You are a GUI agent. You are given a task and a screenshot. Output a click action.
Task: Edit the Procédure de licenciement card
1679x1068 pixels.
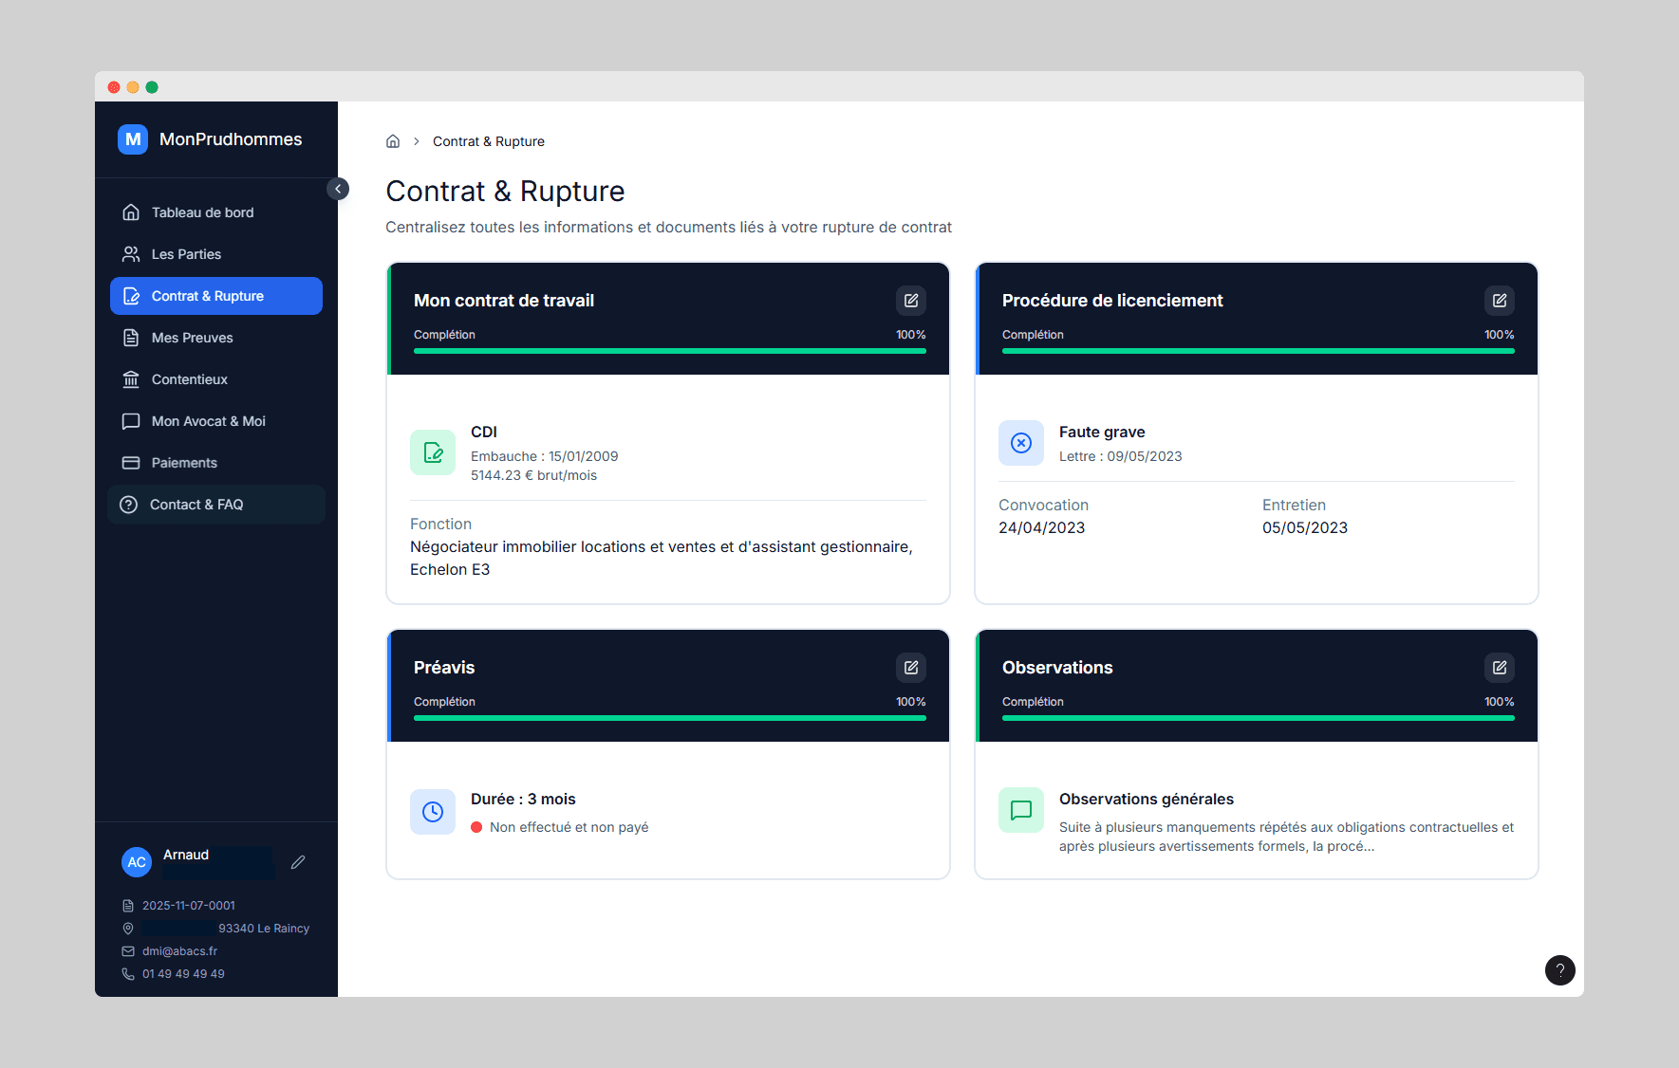(1499, 301)
